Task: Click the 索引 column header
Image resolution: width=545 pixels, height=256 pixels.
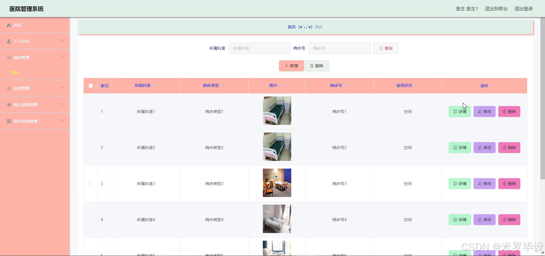Action: click(105, 86)
